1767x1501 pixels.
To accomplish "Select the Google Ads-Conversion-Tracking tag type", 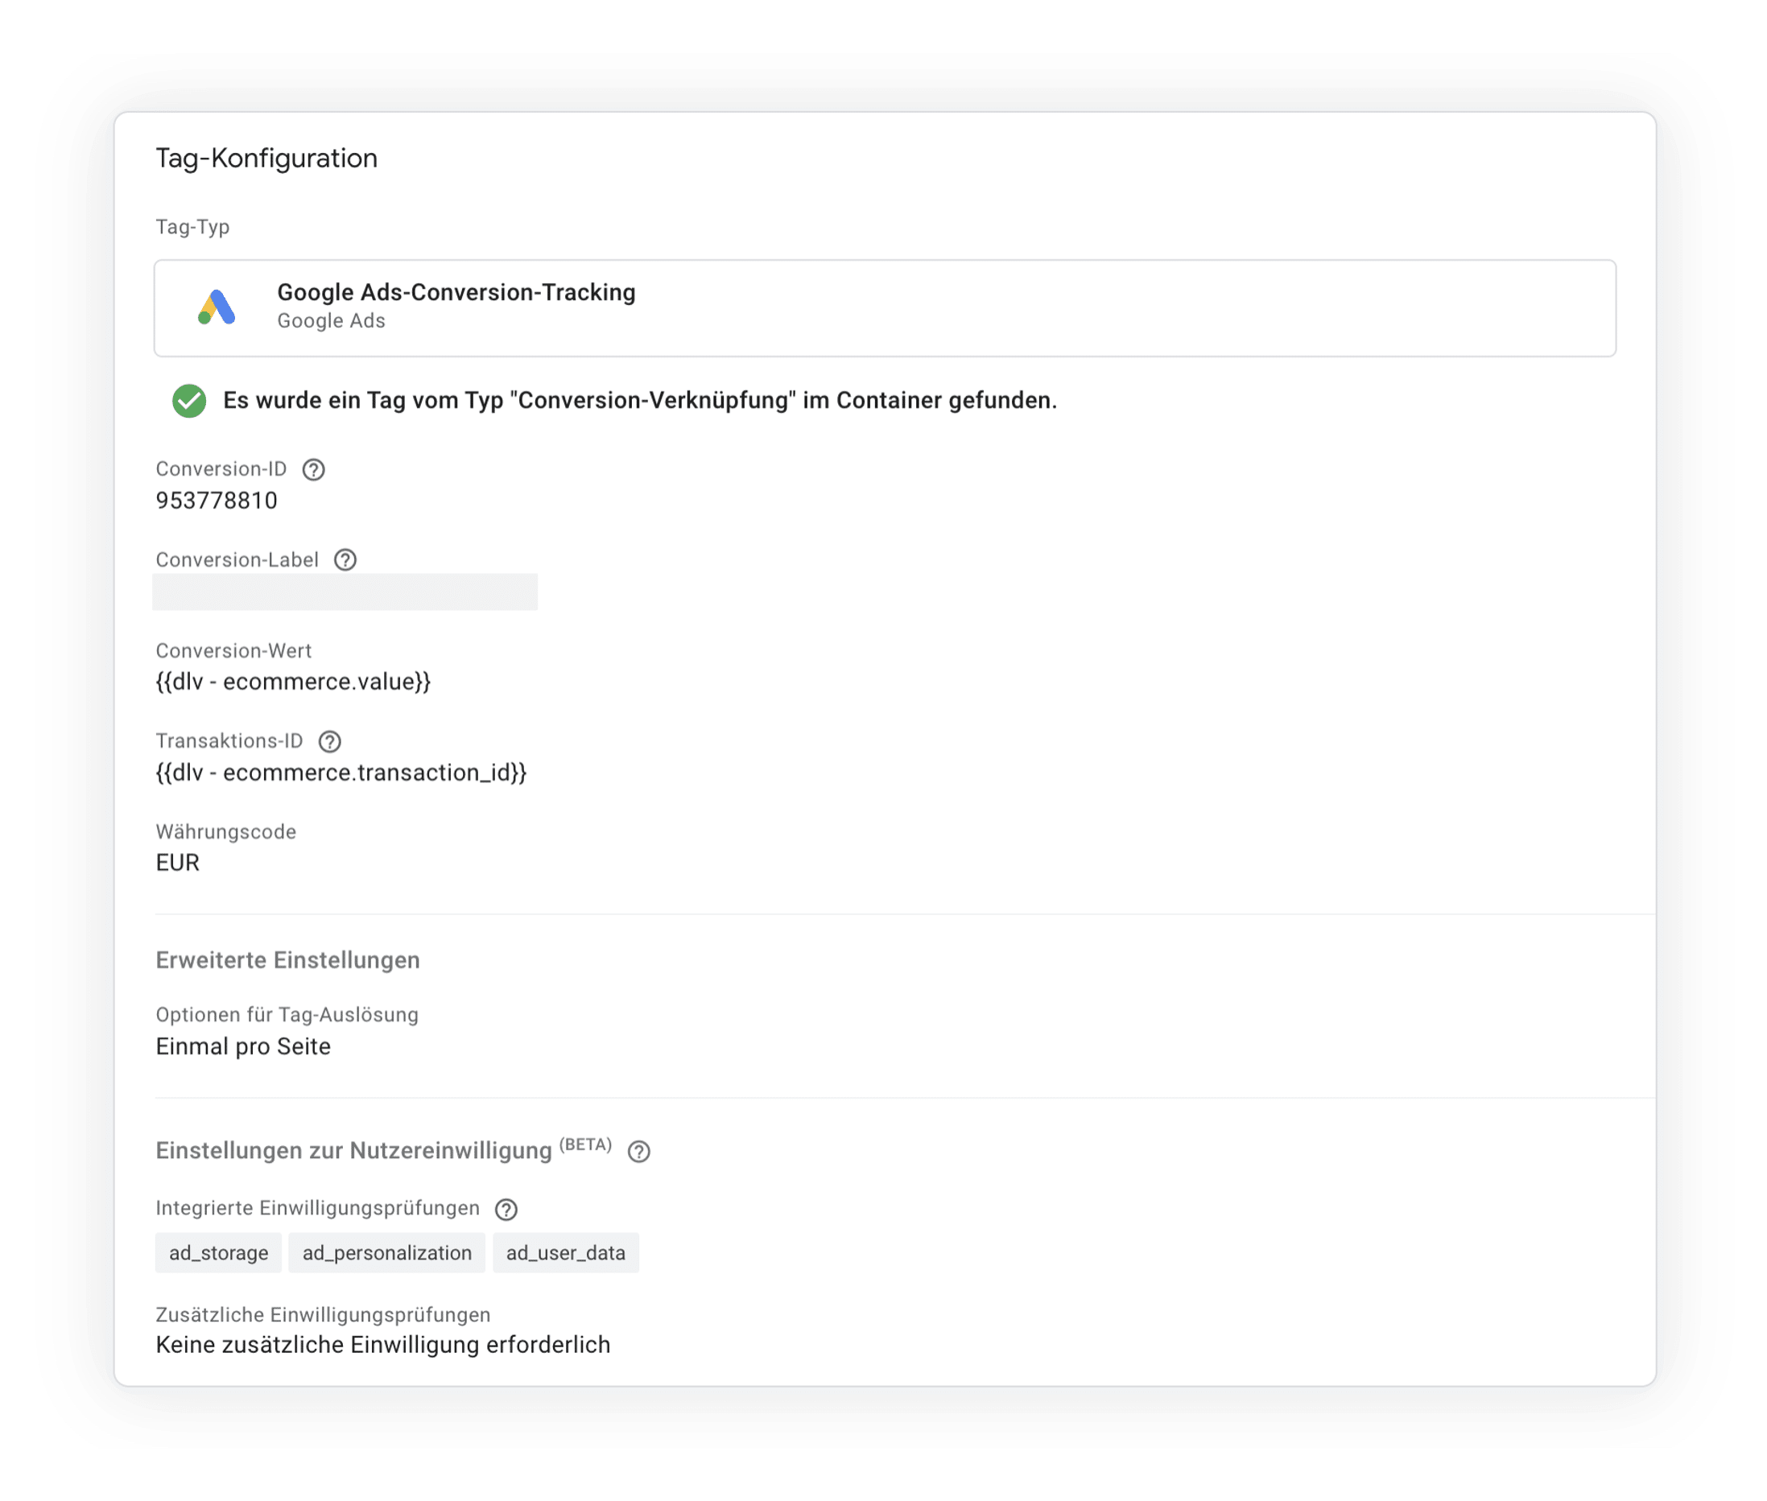I will [885, 308].
